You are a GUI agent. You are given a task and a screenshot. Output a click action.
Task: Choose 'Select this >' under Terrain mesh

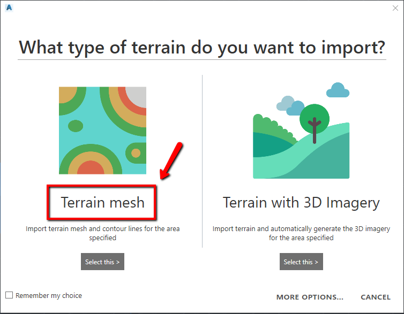click(102, 262)
